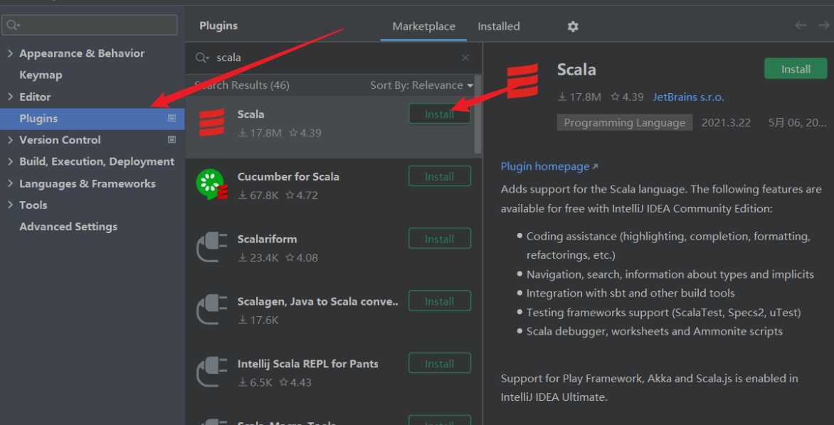Expand the Version Control node
The width and height of the screenshot is (834, 425).
10,140
